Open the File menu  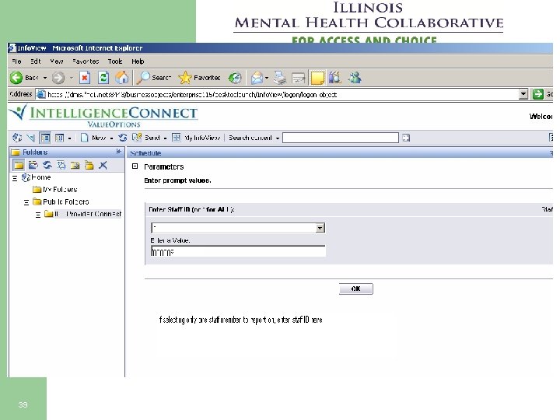tap(16, 61)
